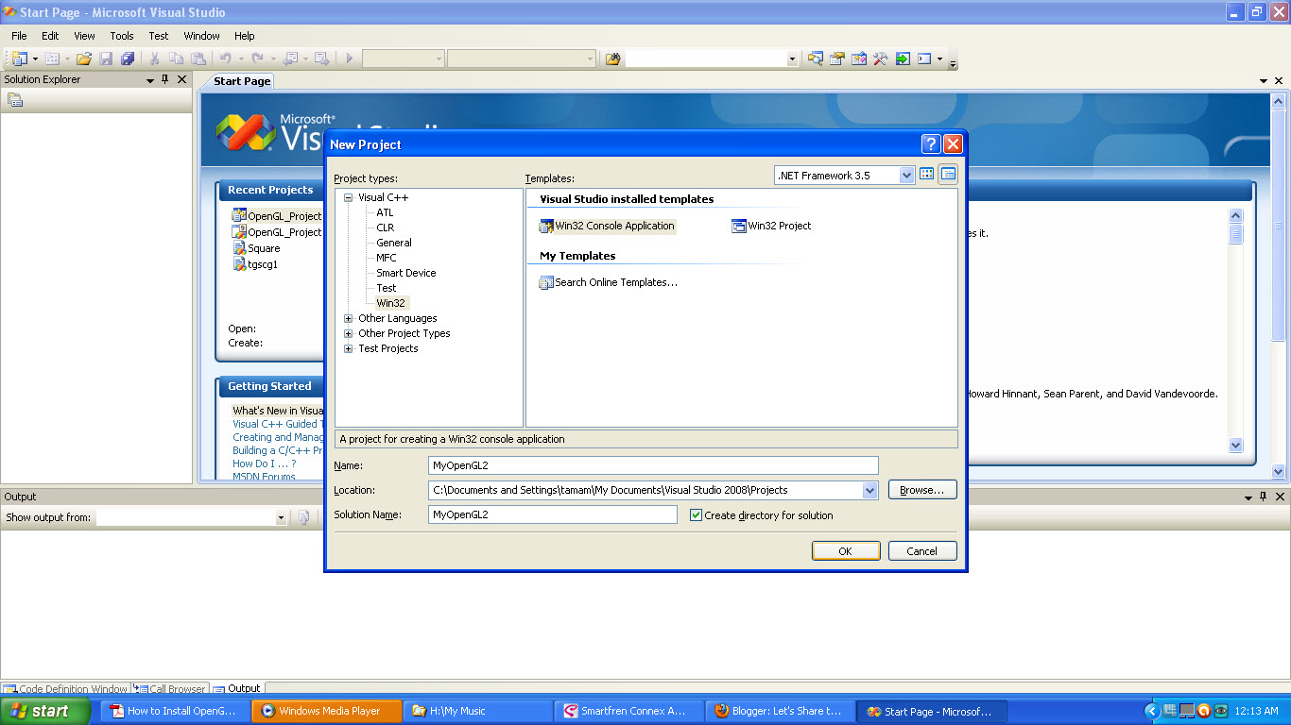
Task: Click the Redo arrow in the toolbar
Action: point(258,59)
